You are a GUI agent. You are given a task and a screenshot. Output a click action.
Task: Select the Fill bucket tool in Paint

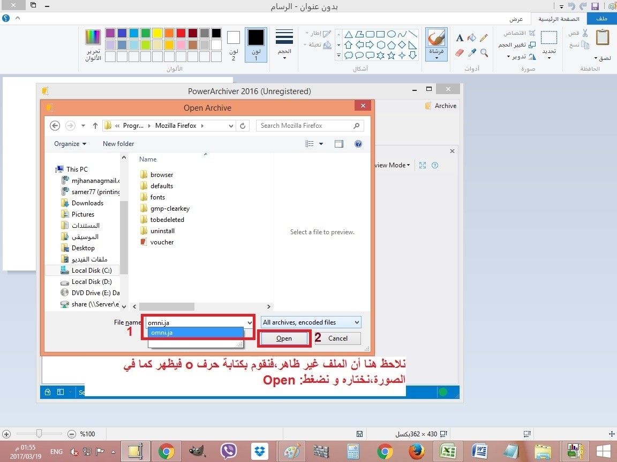click(x=471, y=38)
